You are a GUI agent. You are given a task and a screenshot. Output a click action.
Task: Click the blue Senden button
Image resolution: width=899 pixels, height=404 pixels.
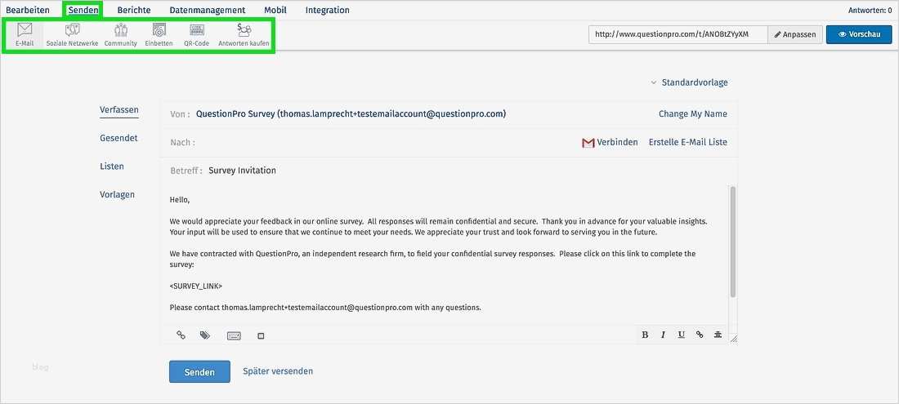tap(199, 371)
